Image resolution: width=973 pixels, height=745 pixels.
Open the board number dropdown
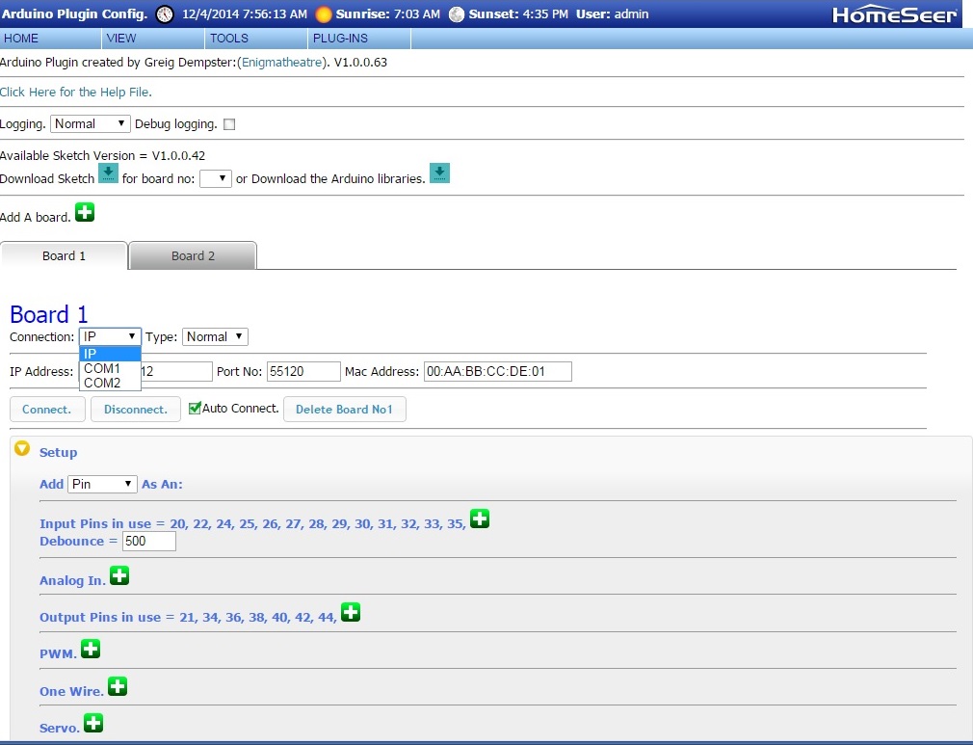(216, 179)
